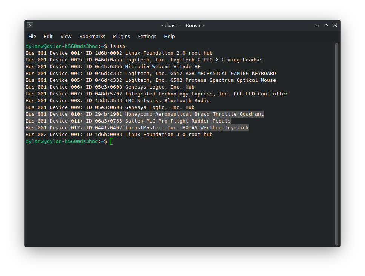Click the G512 RGB MECHANICAL GAMING KEYBOARD line

150,73
